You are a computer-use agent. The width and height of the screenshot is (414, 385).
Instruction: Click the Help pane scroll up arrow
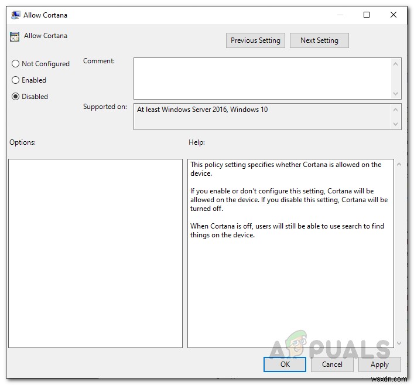(x=399, y=164)
